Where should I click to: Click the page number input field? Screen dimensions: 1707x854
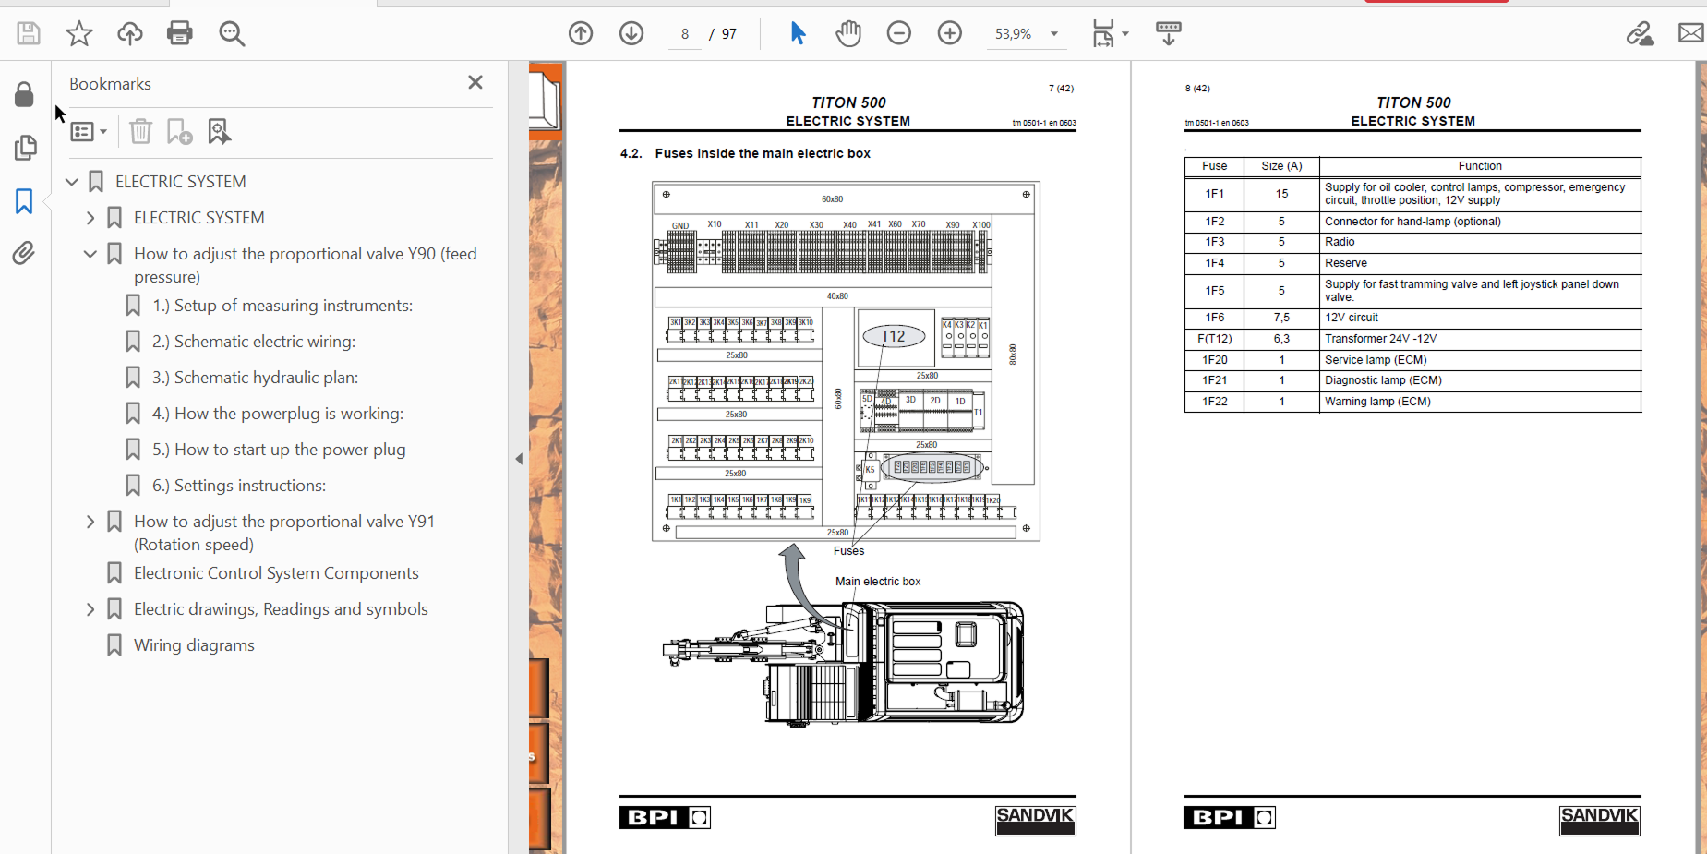point(685,34)
